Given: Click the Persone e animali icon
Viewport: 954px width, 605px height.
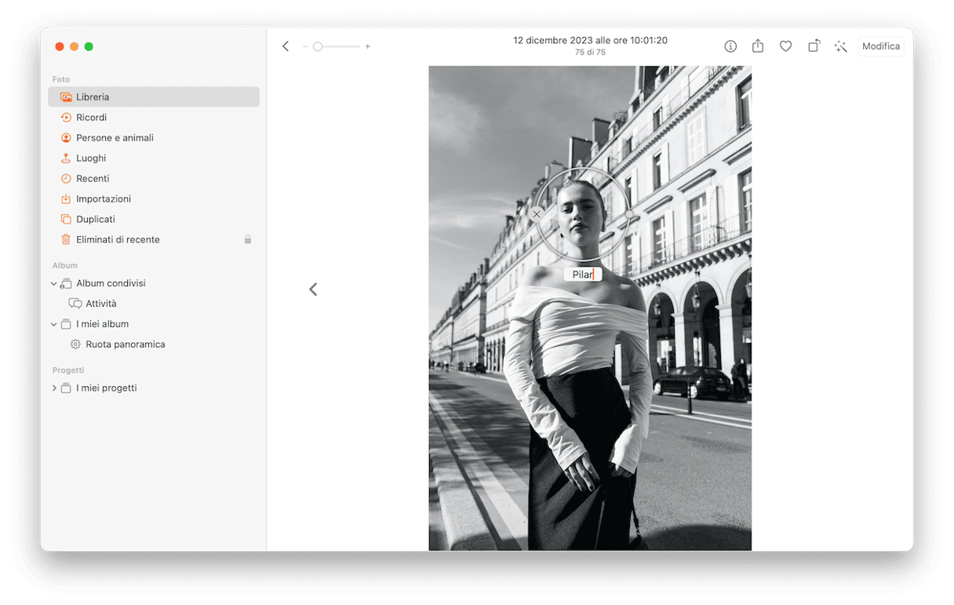Looking at the screenshot, I should (66, 137).
